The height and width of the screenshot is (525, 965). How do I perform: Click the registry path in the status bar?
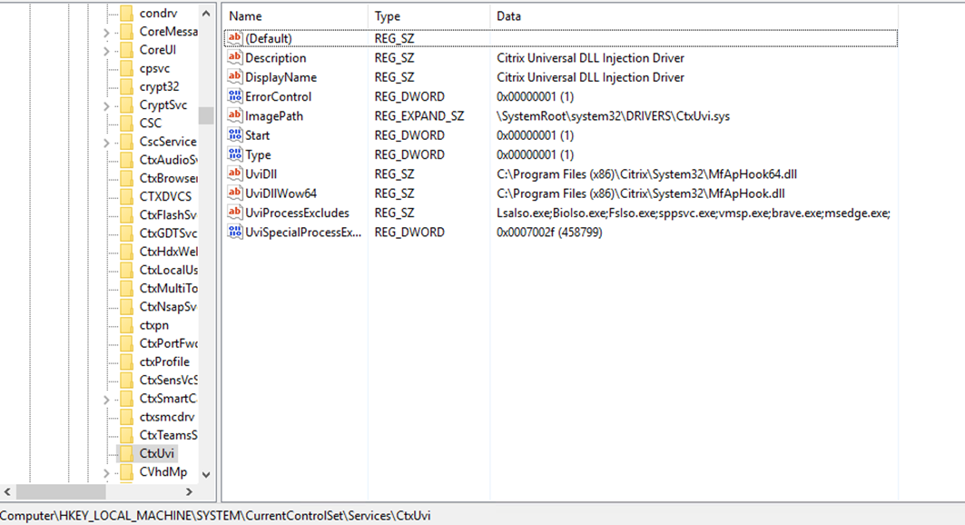point(215,516)
